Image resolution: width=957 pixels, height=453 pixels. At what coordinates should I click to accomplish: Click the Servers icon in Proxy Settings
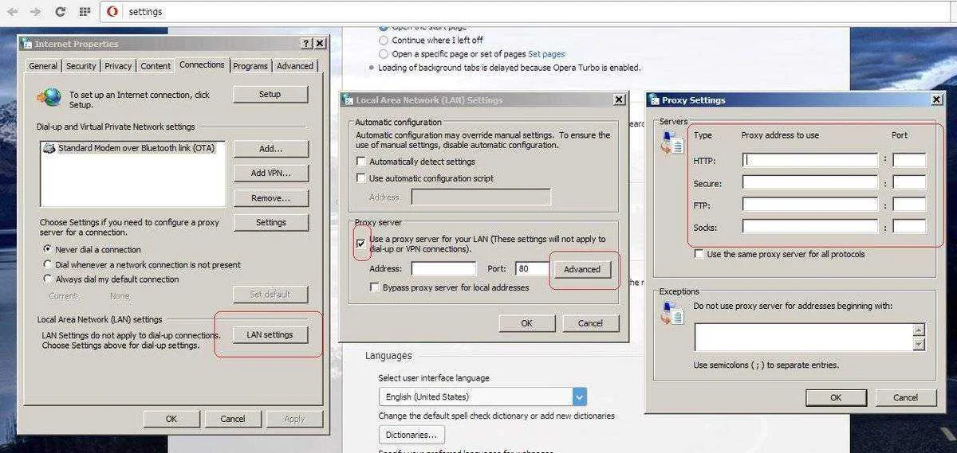coord(672,143)
